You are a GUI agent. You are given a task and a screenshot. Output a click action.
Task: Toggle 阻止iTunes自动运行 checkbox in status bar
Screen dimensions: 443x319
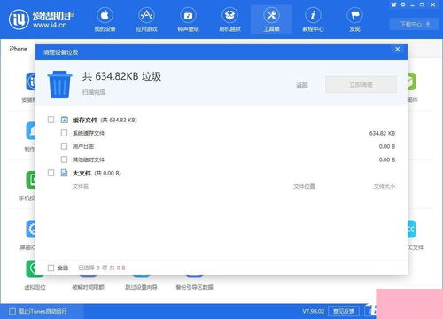tap(12, 311)
